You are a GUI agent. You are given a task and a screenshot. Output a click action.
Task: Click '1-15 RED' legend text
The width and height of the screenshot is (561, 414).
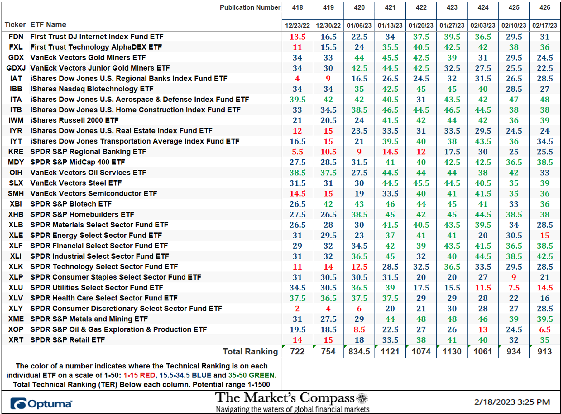(139, 375)
